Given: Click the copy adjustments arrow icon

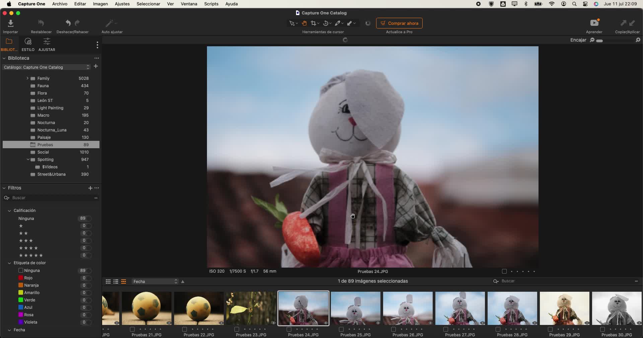Looking at the screenshot, I should pyautogui.click(x=623, y=23).
